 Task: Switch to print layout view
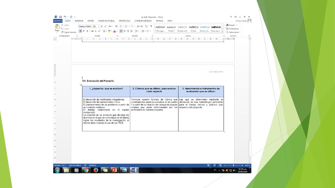[x=214, y=165]
